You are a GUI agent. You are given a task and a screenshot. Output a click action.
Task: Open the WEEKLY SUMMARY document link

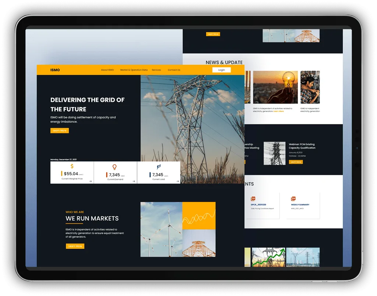point(300,205)
